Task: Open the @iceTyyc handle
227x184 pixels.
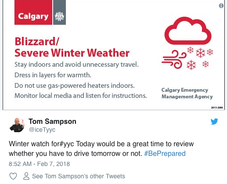Action: click(42, 130)
